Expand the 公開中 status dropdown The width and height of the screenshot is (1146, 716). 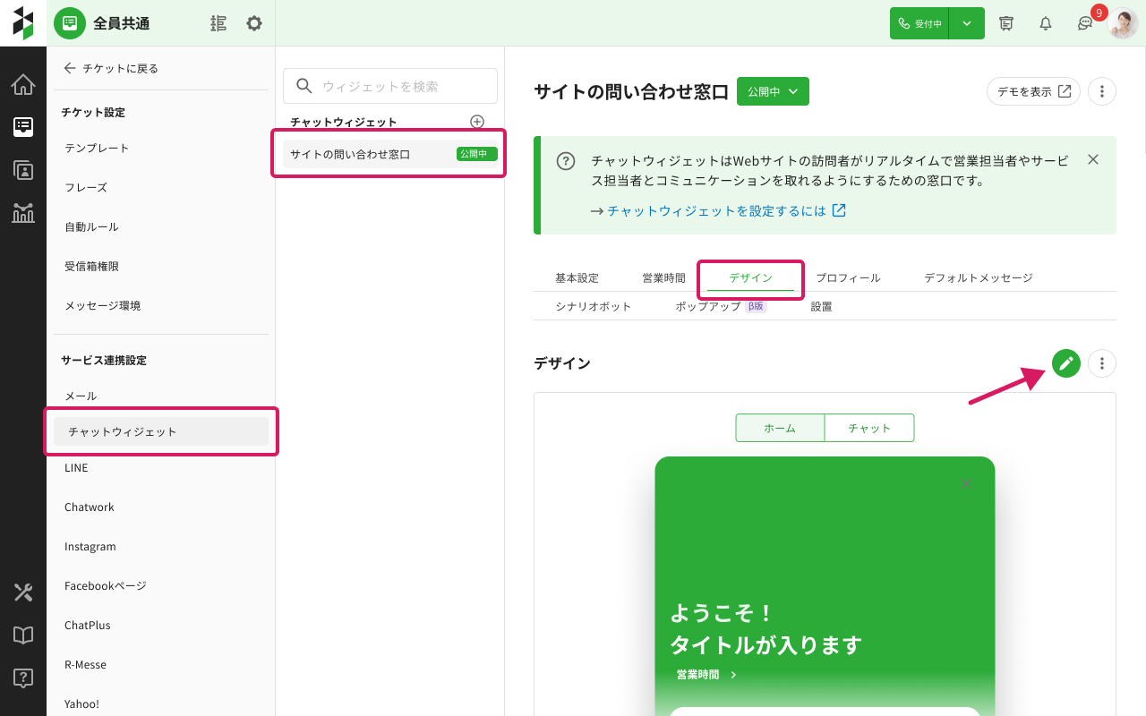pyautogui.click(x=773, y=91)
